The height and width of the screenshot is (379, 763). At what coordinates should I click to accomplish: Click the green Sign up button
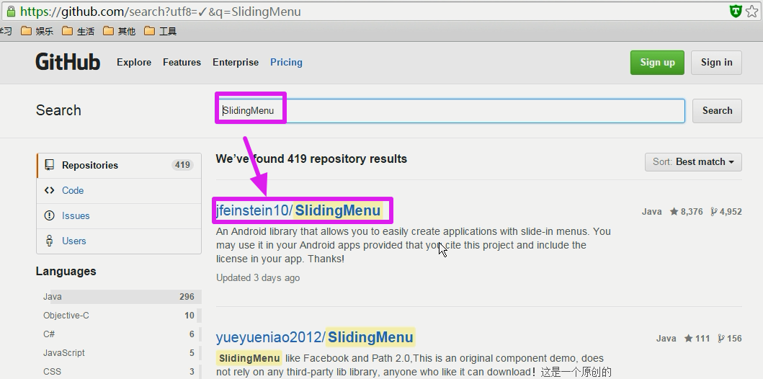(657, 62)
